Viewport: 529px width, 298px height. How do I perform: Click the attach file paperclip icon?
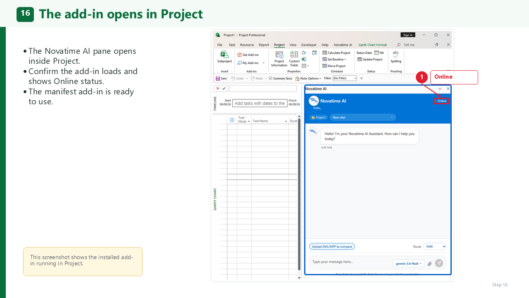click(x=429, y=264)
